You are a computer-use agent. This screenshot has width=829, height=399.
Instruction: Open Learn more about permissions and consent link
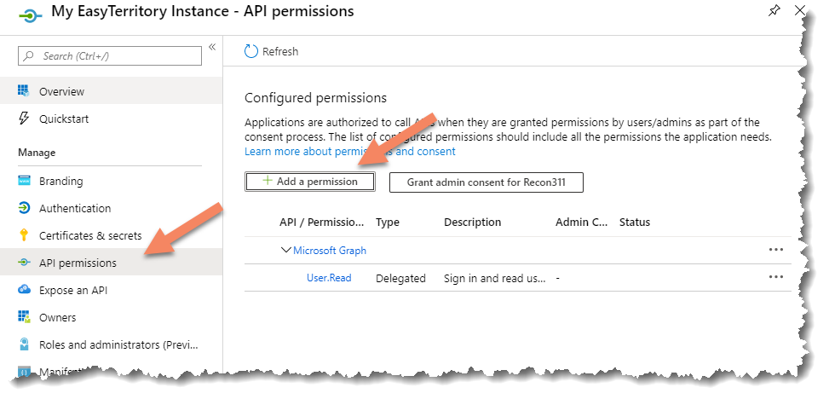349,151
